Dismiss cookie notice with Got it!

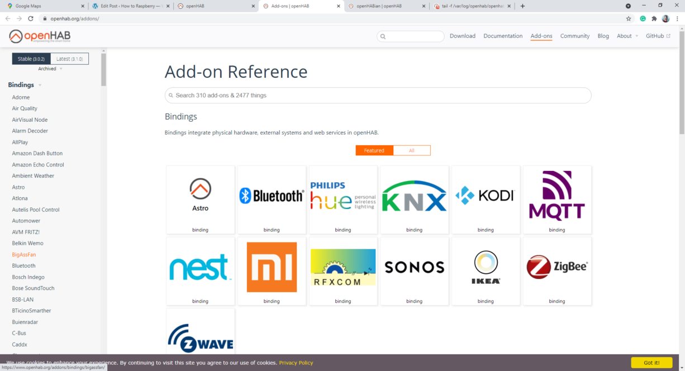pos(651,363)
